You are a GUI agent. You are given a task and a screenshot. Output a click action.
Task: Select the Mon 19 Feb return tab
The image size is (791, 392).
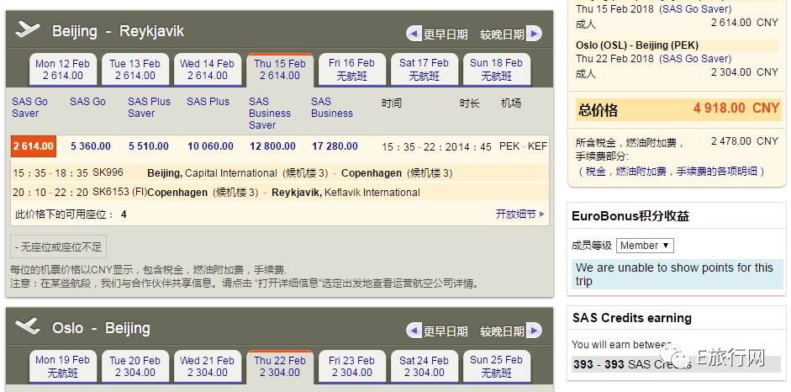click(63, 367)
